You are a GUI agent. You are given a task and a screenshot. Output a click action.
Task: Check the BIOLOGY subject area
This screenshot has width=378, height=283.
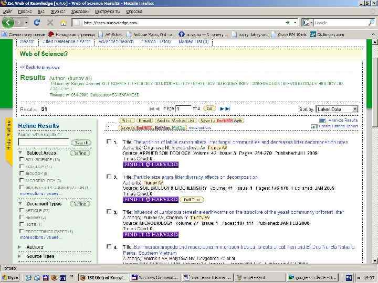22,173
